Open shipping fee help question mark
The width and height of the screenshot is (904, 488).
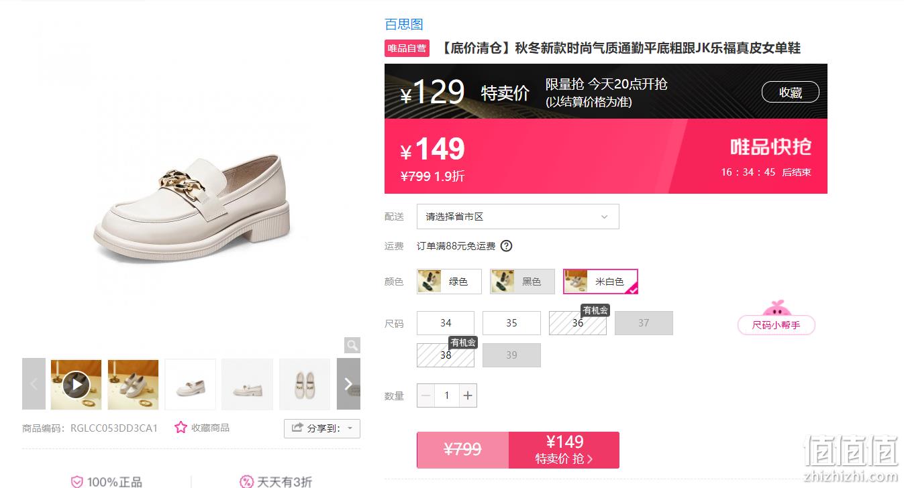[x=507, y=246]
